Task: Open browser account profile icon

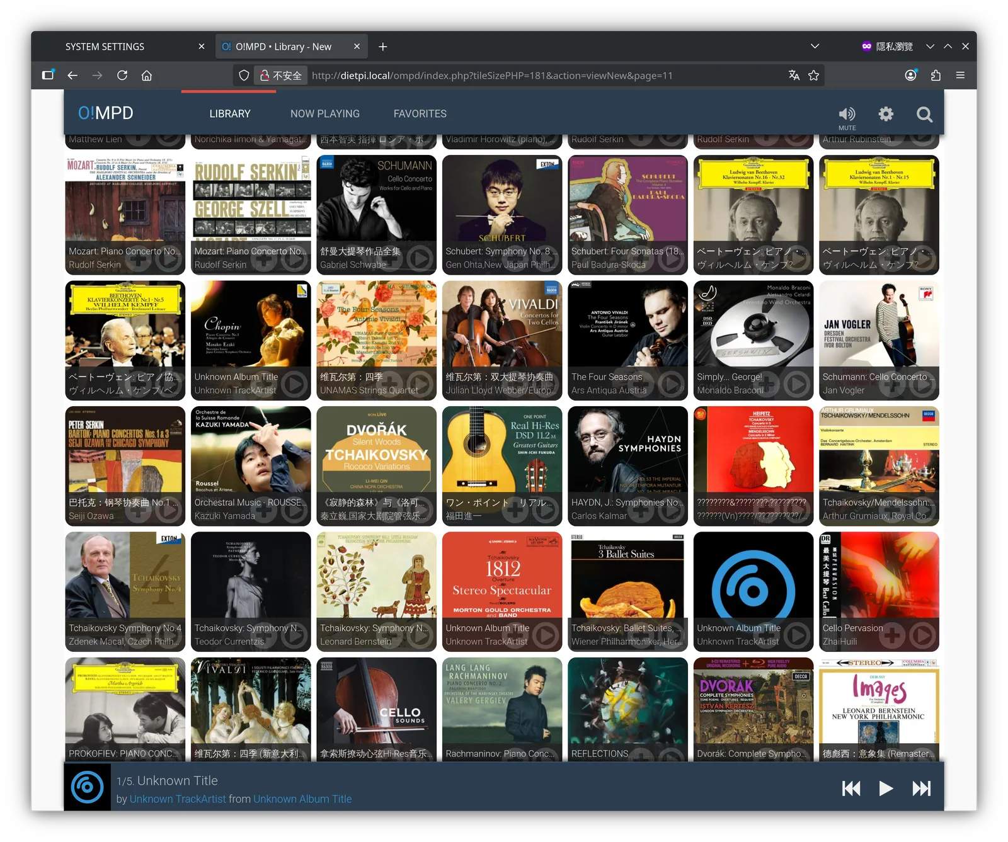Action: 911,76
